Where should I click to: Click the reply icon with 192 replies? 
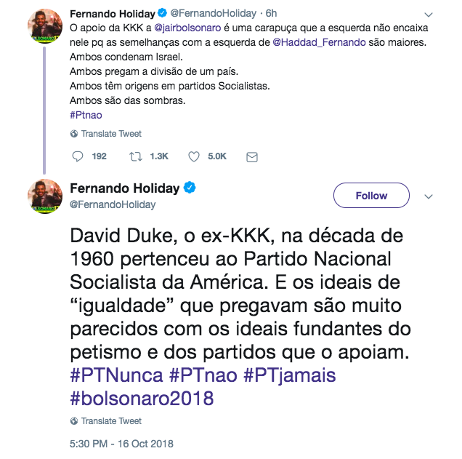click(80, 156)
